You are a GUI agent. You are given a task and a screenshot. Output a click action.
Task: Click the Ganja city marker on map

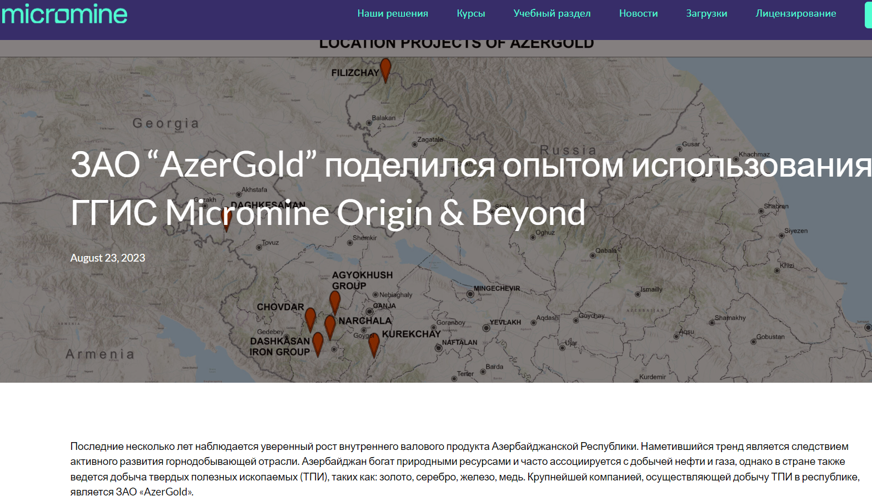369,312
